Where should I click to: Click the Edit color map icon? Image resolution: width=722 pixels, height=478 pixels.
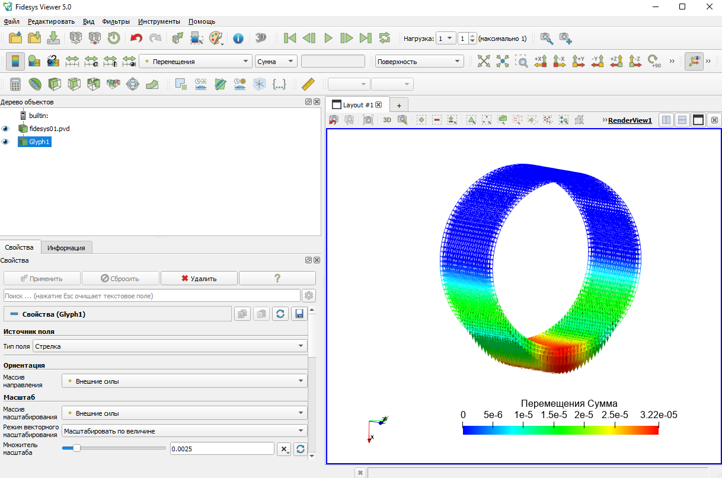(34, 61)
